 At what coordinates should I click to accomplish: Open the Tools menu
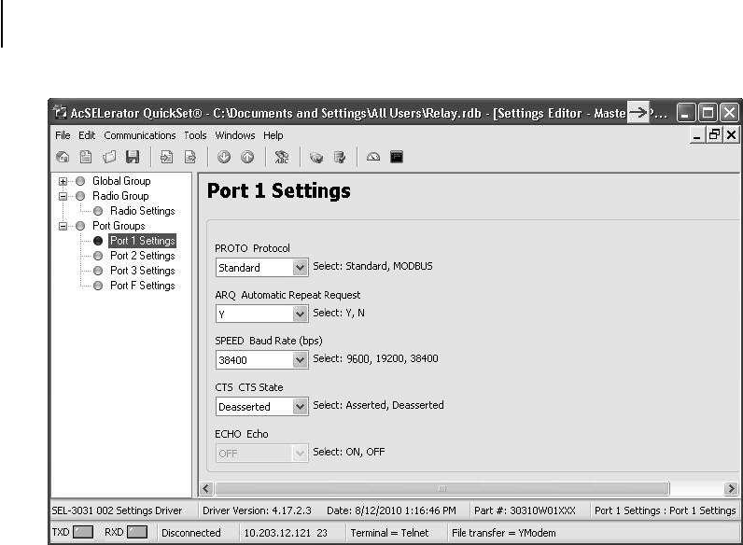195,135
